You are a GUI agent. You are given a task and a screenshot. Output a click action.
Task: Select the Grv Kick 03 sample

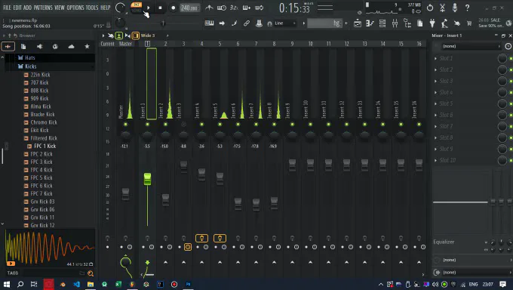[x=42, y=202]
